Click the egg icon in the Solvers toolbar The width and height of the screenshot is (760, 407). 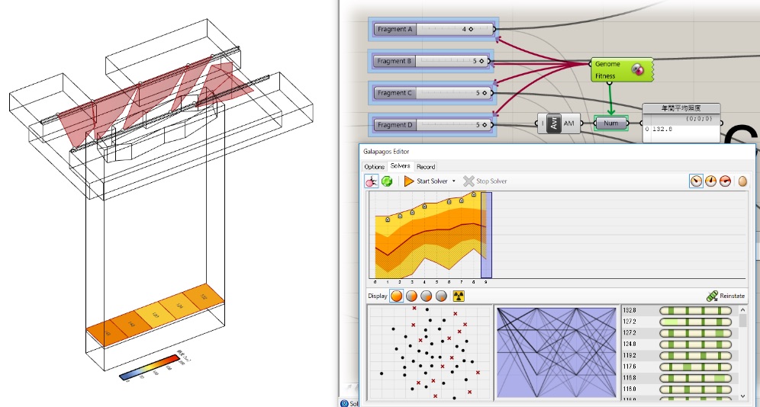coord(742,181)
